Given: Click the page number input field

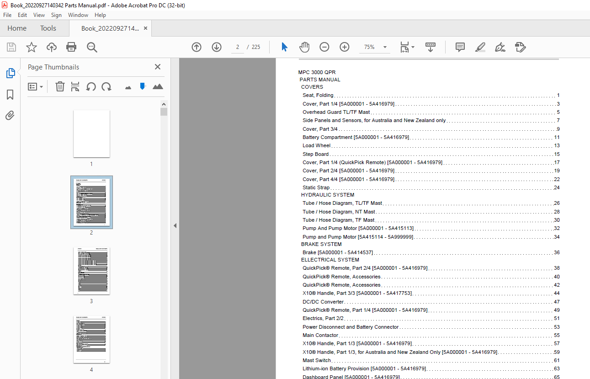Looking at the screenshot, I should click(238, 47).
